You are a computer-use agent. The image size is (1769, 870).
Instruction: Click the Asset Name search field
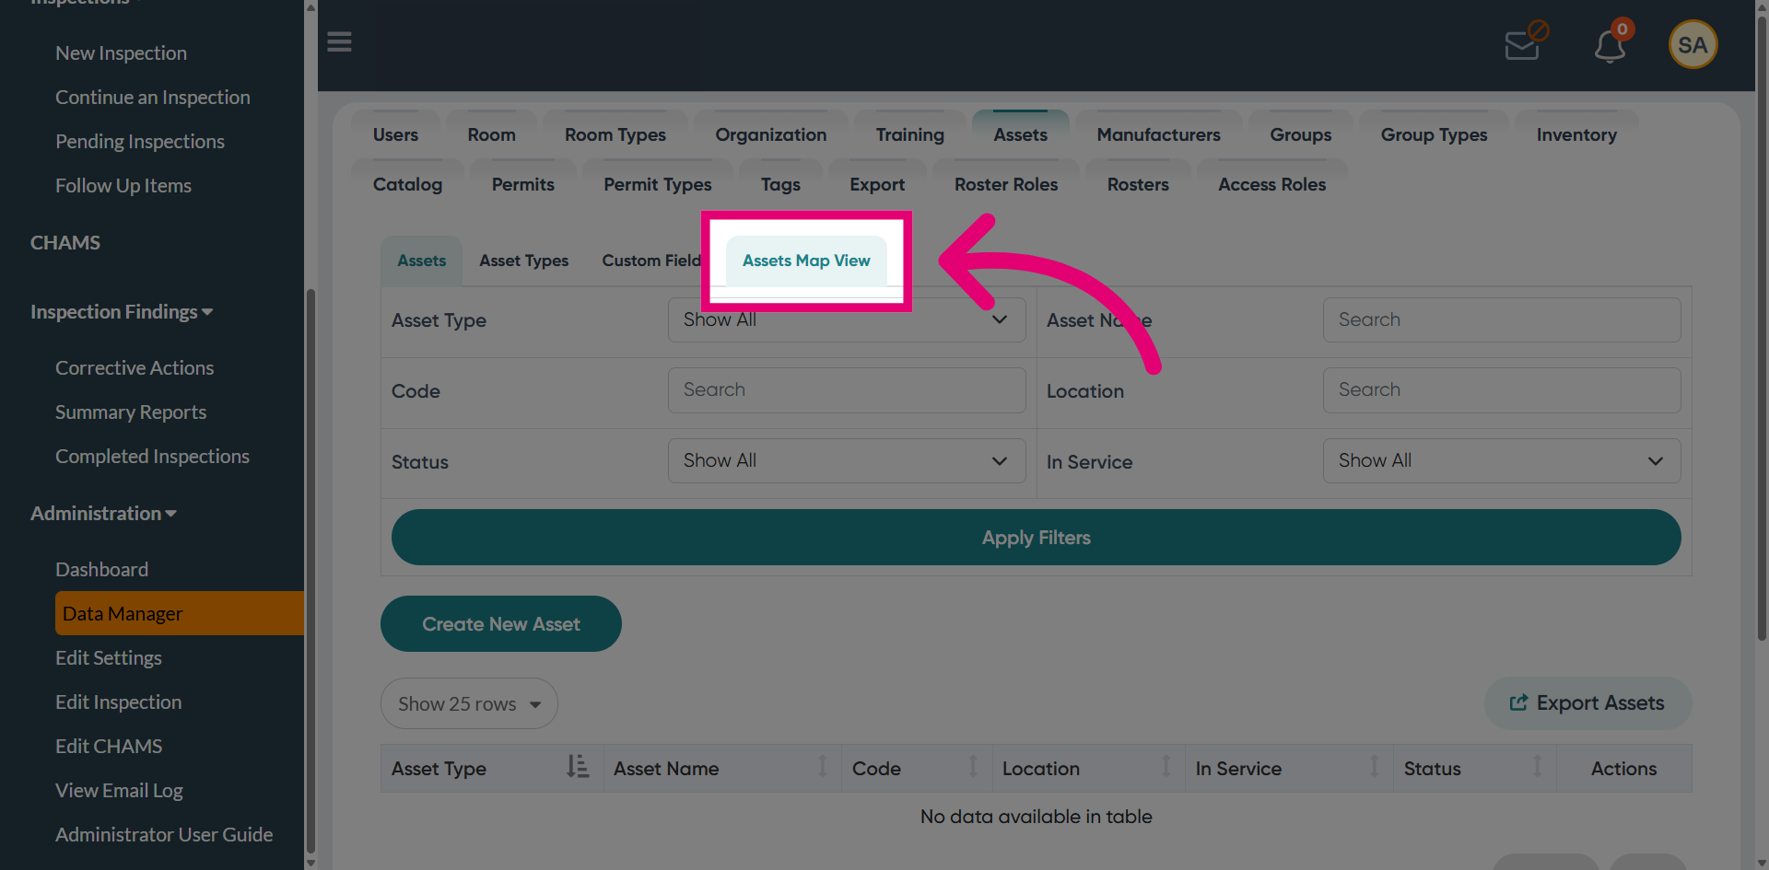click(x=1501, y=319)
